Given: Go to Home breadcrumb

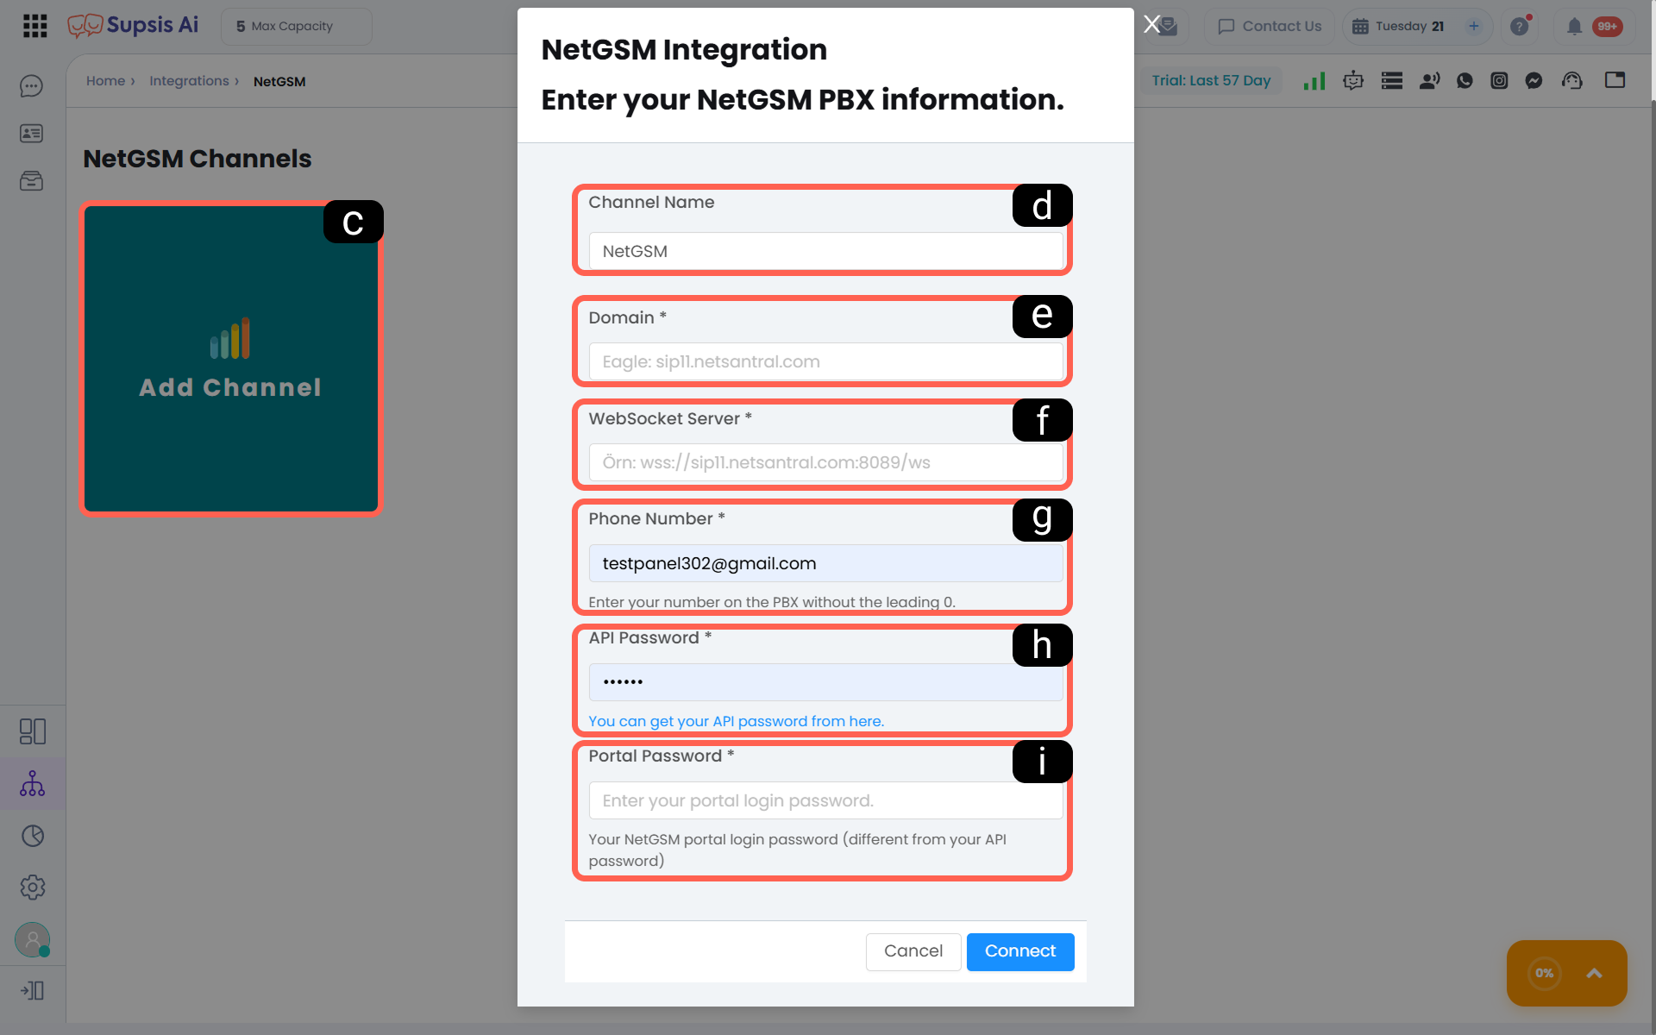Looking at the screenshot, I should [106, 81].
